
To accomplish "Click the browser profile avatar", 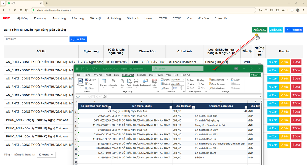I will [298, 10].
